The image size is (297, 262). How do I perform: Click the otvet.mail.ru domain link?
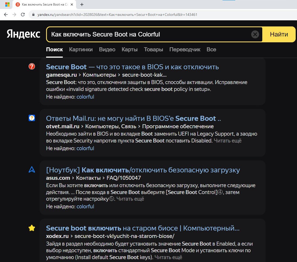tap(63, 126)
